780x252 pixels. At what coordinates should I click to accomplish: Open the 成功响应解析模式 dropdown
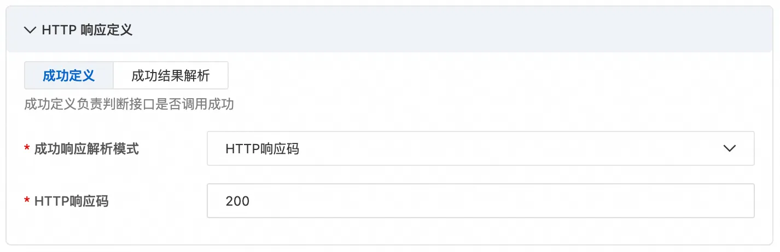(480, 148)
